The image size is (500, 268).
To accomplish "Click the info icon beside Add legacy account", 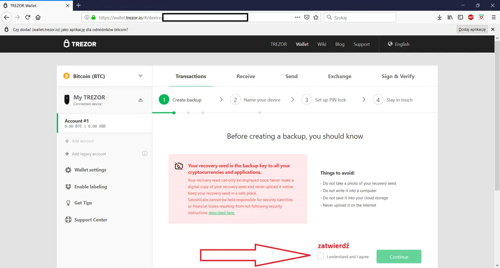I will click(145, 154).
